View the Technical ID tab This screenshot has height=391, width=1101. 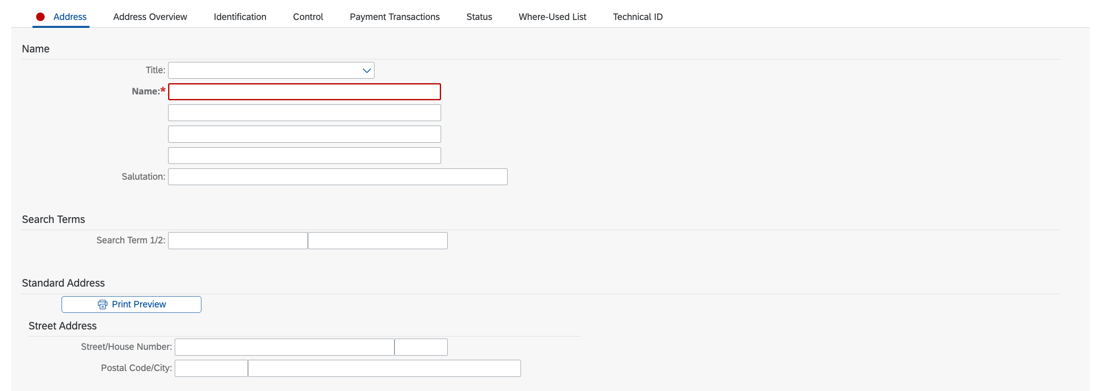638,17
